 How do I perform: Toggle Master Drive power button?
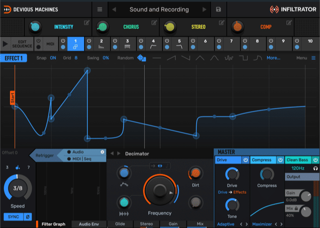[245, 160]
